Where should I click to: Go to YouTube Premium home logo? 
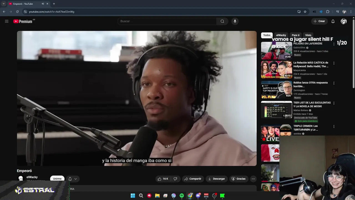tap(23, 21)
